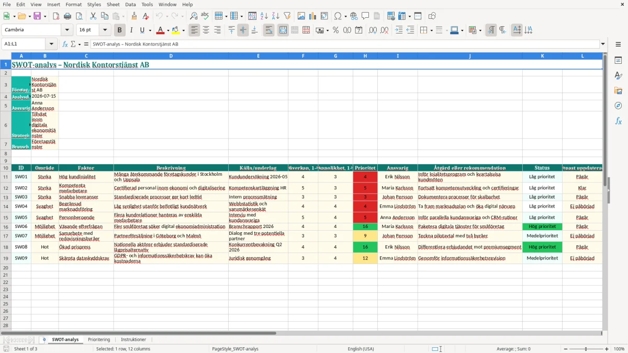Open the Styles menu

(94, 4)
